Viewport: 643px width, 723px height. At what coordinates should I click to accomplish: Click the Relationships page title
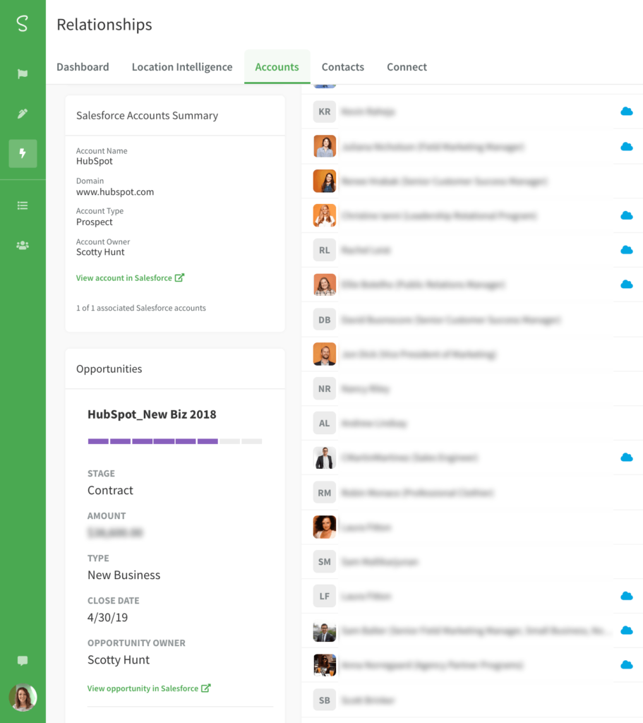(104, 25)
